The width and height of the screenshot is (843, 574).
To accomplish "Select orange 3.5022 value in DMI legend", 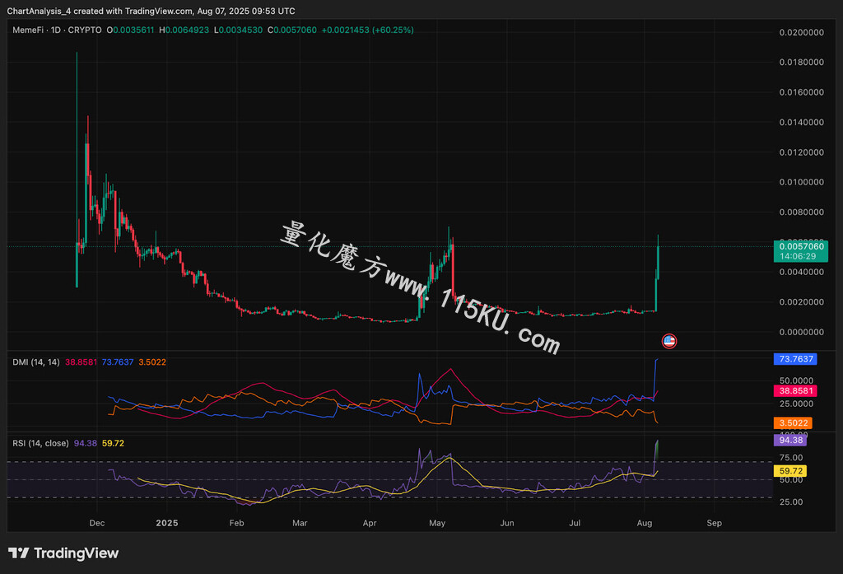I will pyautogui.click(x=152, y=362).
